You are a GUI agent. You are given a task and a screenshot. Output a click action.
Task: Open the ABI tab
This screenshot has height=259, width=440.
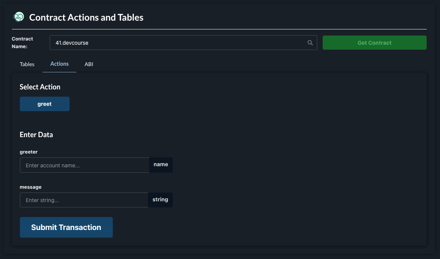click(89, 64)
